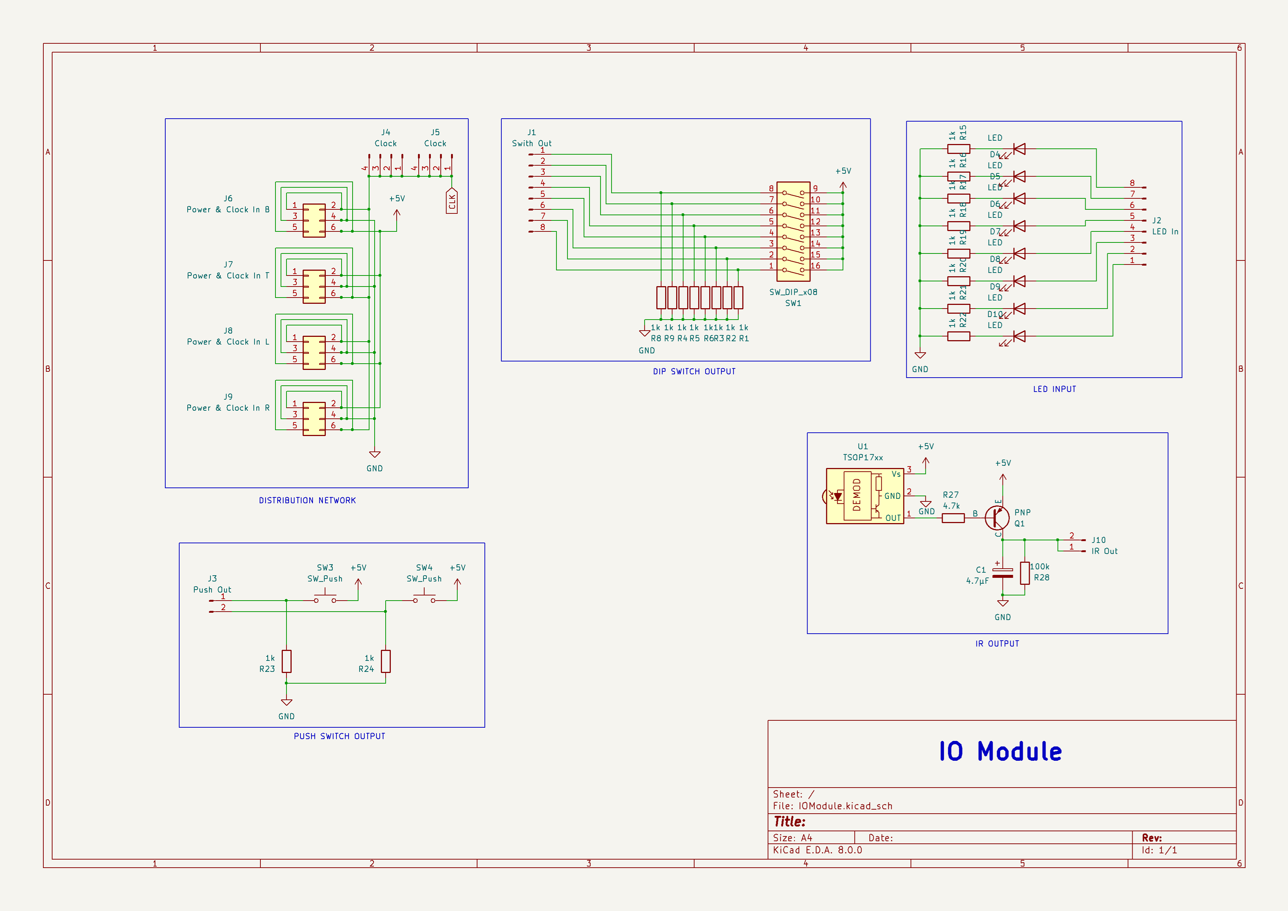1288x911 pixels.
Task: Select the U1 TSOP17xx IR receiver symbol
Action: click(865, 496)
